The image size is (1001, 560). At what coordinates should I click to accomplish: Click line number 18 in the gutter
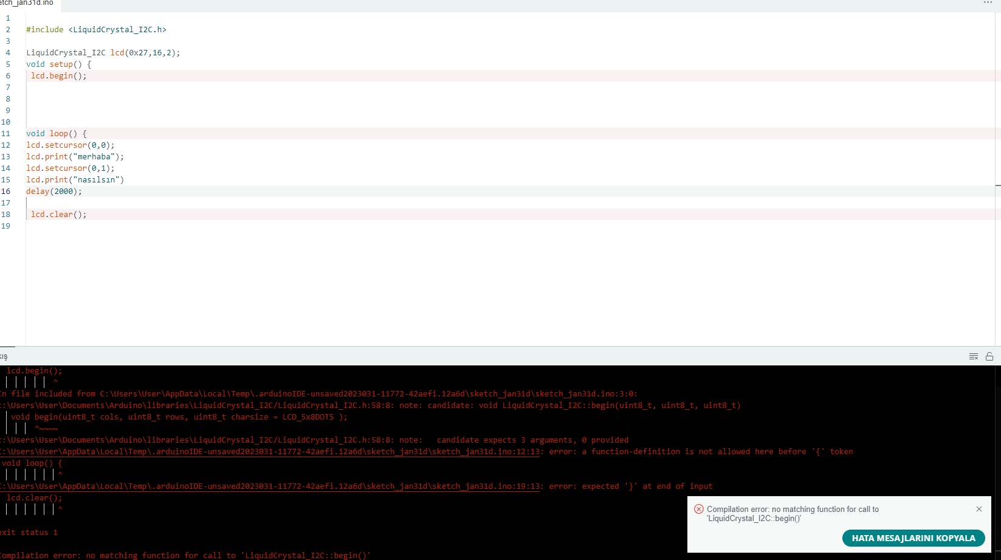[x=6, y=215]
